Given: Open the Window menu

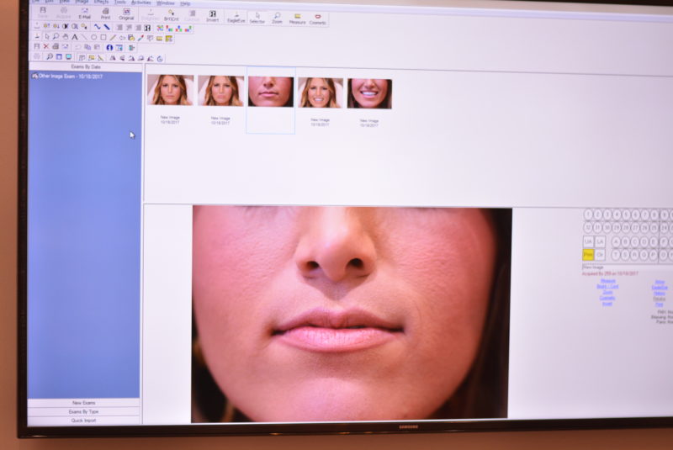Looking at the screenshot, I should (166, 3).
